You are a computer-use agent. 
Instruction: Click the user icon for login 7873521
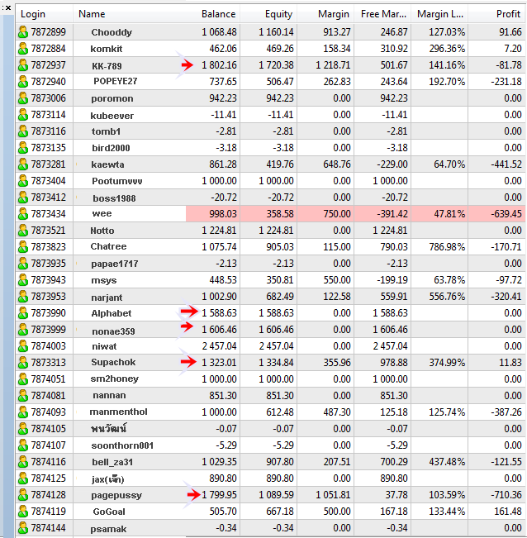(23, 231)
